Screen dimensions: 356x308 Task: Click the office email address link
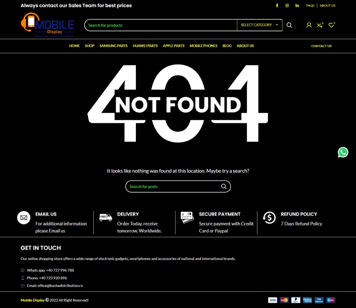pyautogui.click(x=60, y=285)
